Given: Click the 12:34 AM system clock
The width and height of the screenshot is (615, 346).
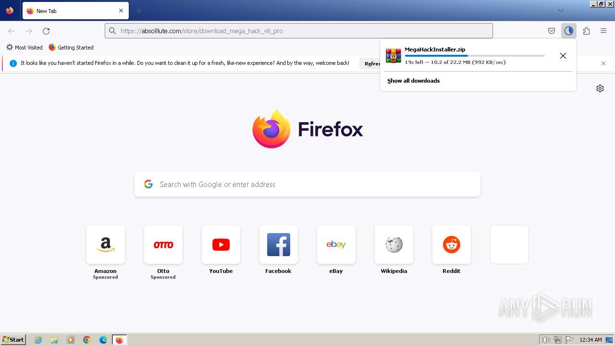Looking at the screenshot, I should [590, 340].
